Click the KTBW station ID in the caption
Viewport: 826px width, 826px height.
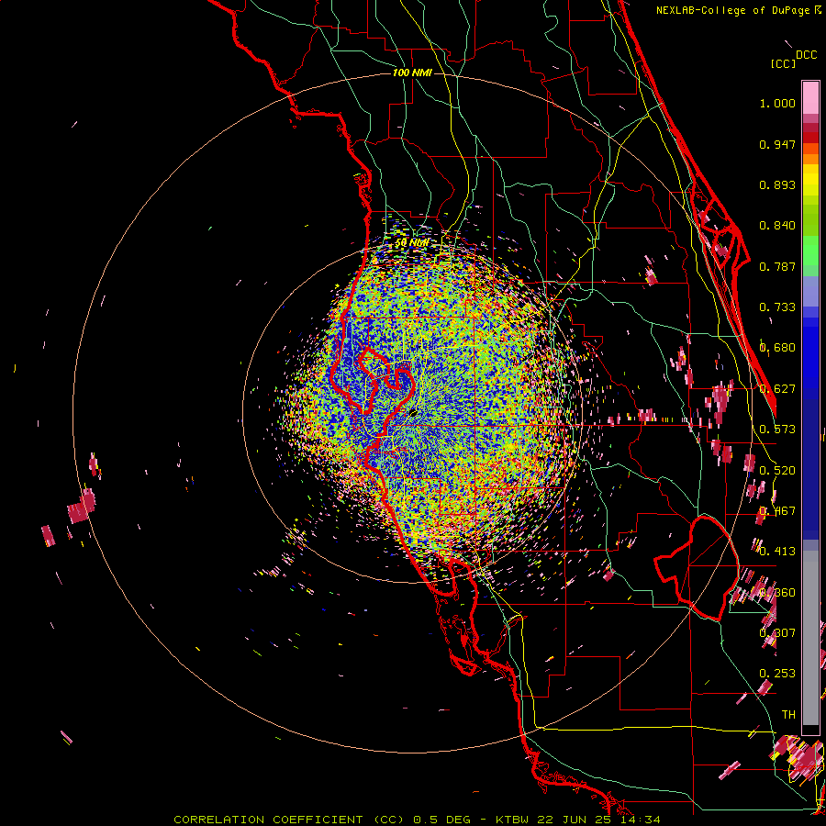(514, 820)
